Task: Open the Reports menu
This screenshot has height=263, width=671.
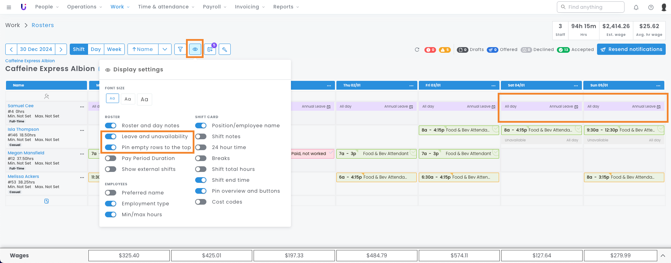Action: [286, 7]
